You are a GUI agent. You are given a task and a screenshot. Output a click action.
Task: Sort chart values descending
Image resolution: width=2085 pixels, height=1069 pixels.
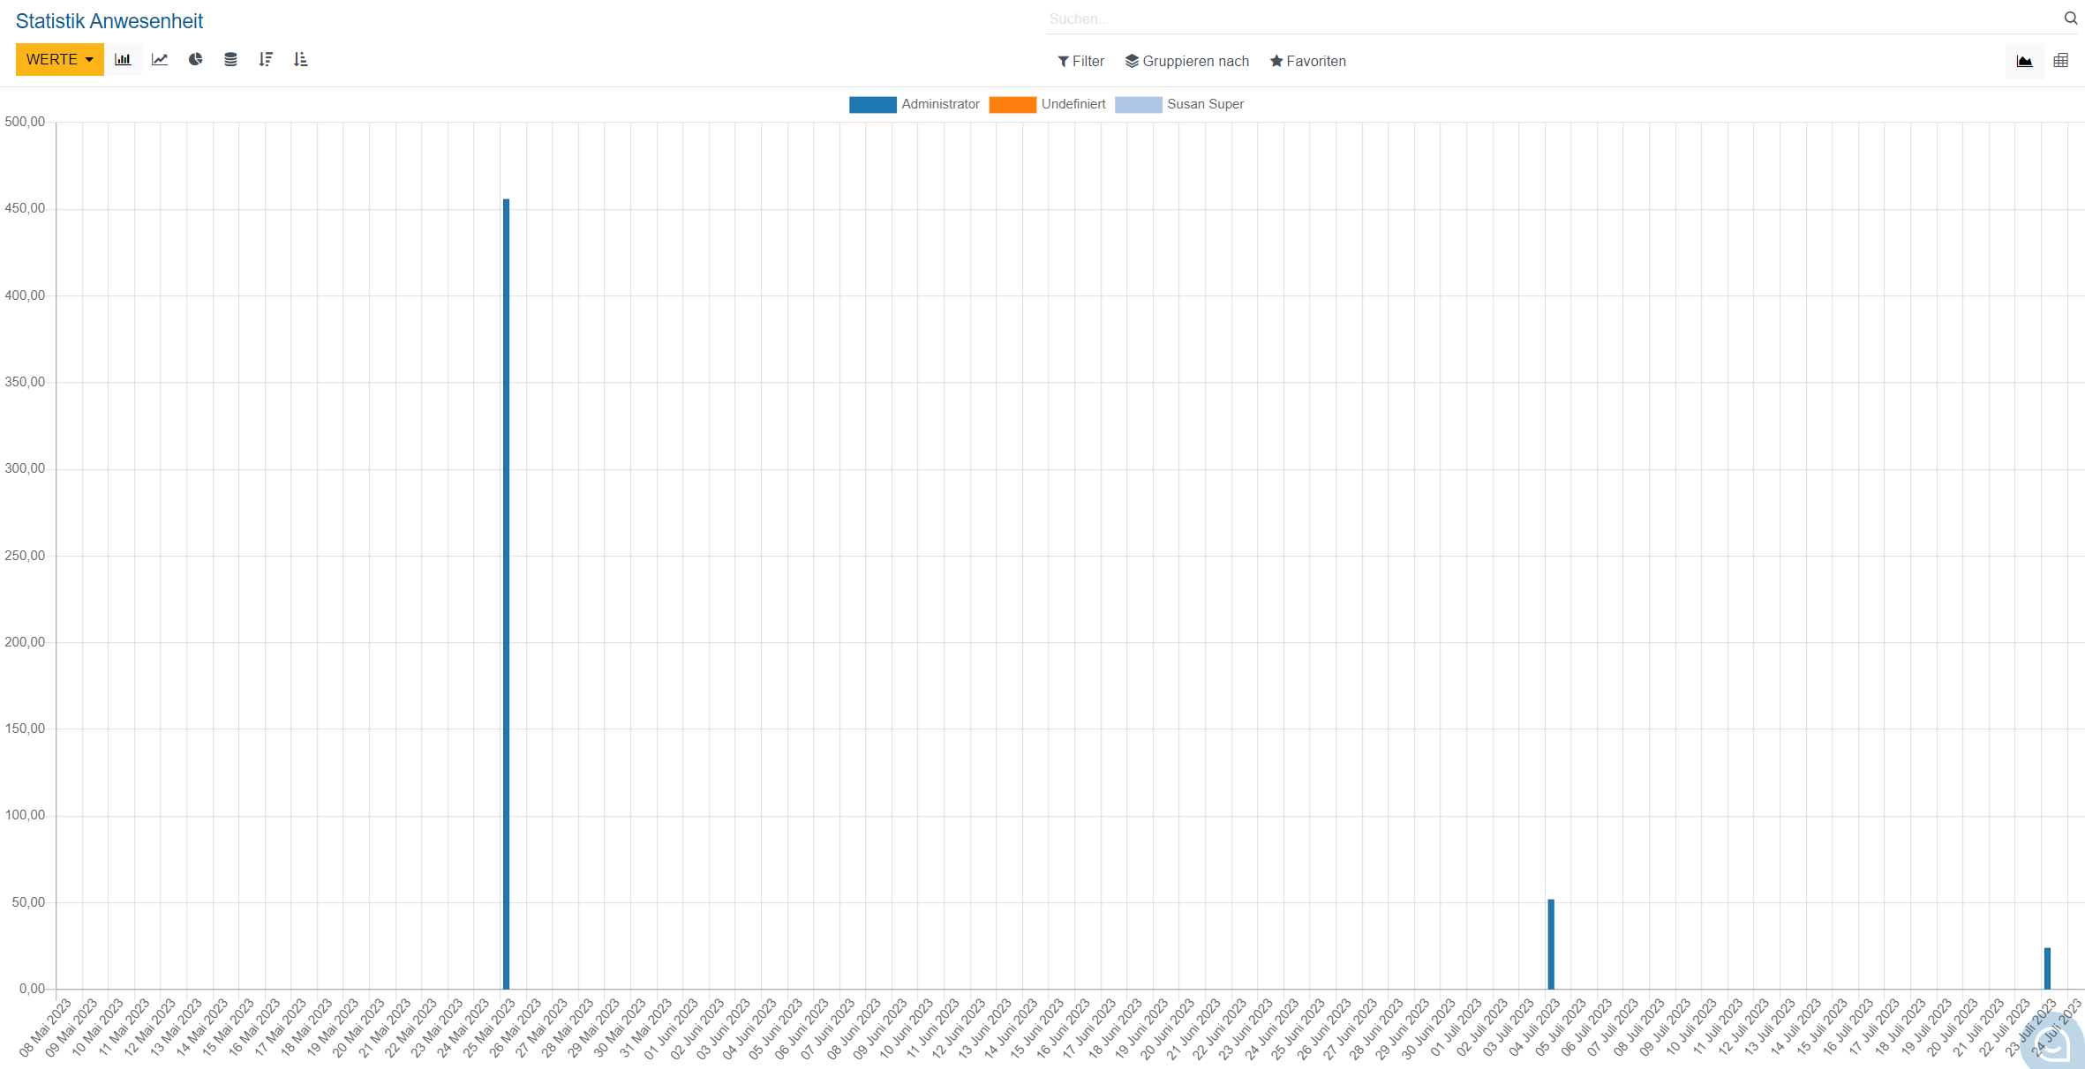click(x=266, y=60)
